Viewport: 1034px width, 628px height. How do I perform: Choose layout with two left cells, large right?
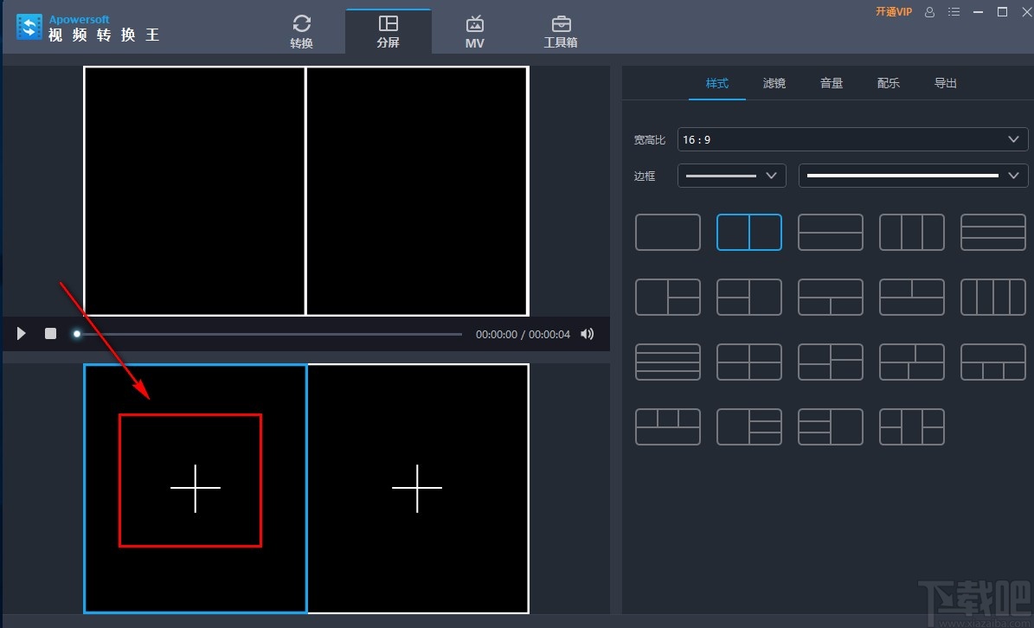point(749,298)
